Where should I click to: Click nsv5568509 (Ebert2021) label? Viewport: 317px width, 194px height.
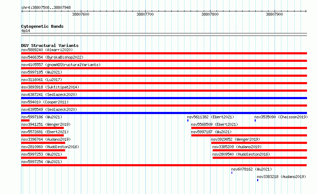[x=214, y=124]
